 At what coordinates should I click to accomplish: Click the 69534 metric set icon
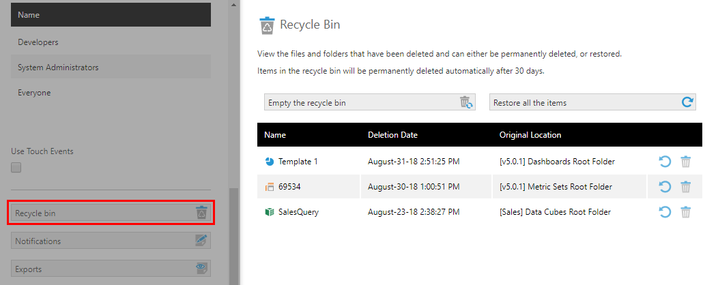pos(269,187)
